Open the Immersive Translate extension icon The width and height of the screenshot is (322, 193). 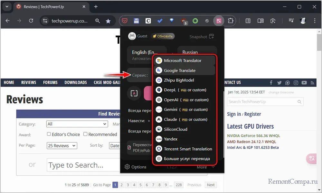tap(219, 21)
